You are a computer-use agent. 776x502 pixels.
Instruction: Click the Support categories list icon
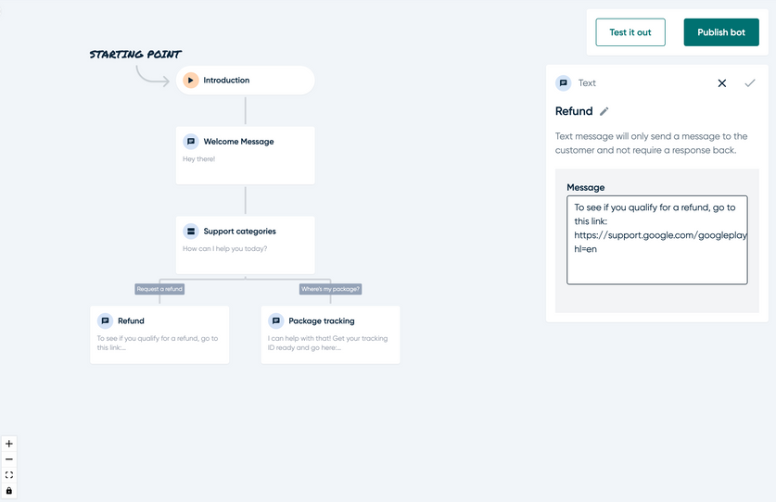pyautogui.click(x=191, y=231)
